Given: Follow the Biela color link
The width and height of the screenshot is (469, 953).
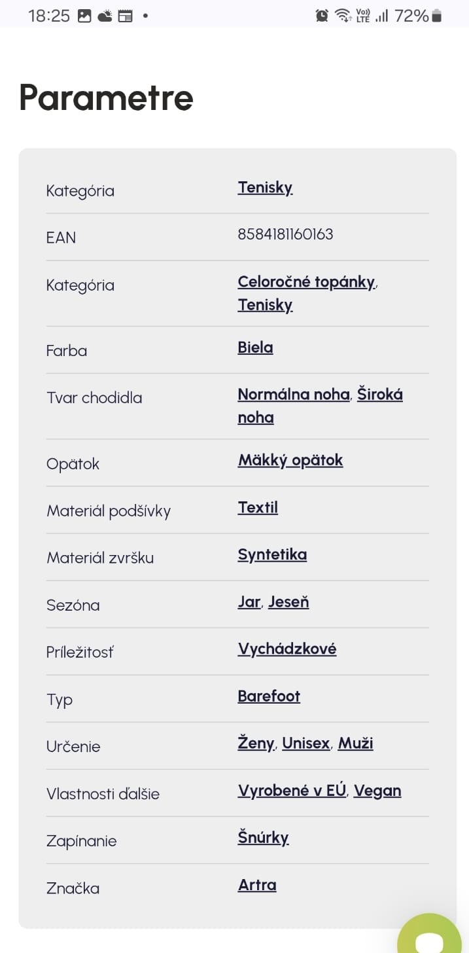Looking at the screenshot, I should (255, 348).
